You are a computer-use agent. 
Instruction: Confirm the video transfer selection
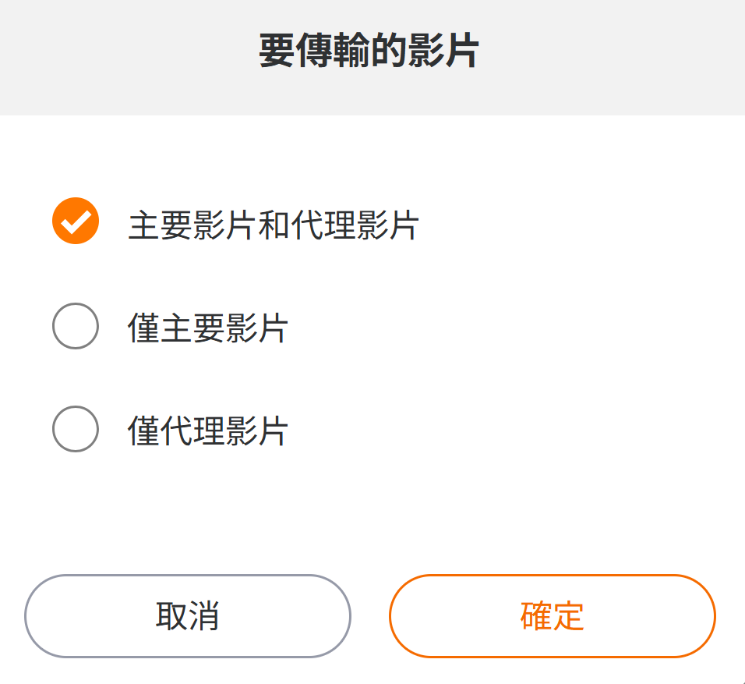pyautogui.click(x=552, y=616)
